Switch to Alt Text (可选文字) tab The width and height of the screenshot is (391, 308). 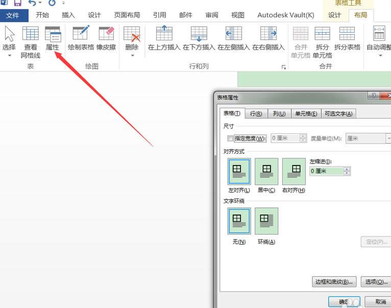[x=338, y=114]
